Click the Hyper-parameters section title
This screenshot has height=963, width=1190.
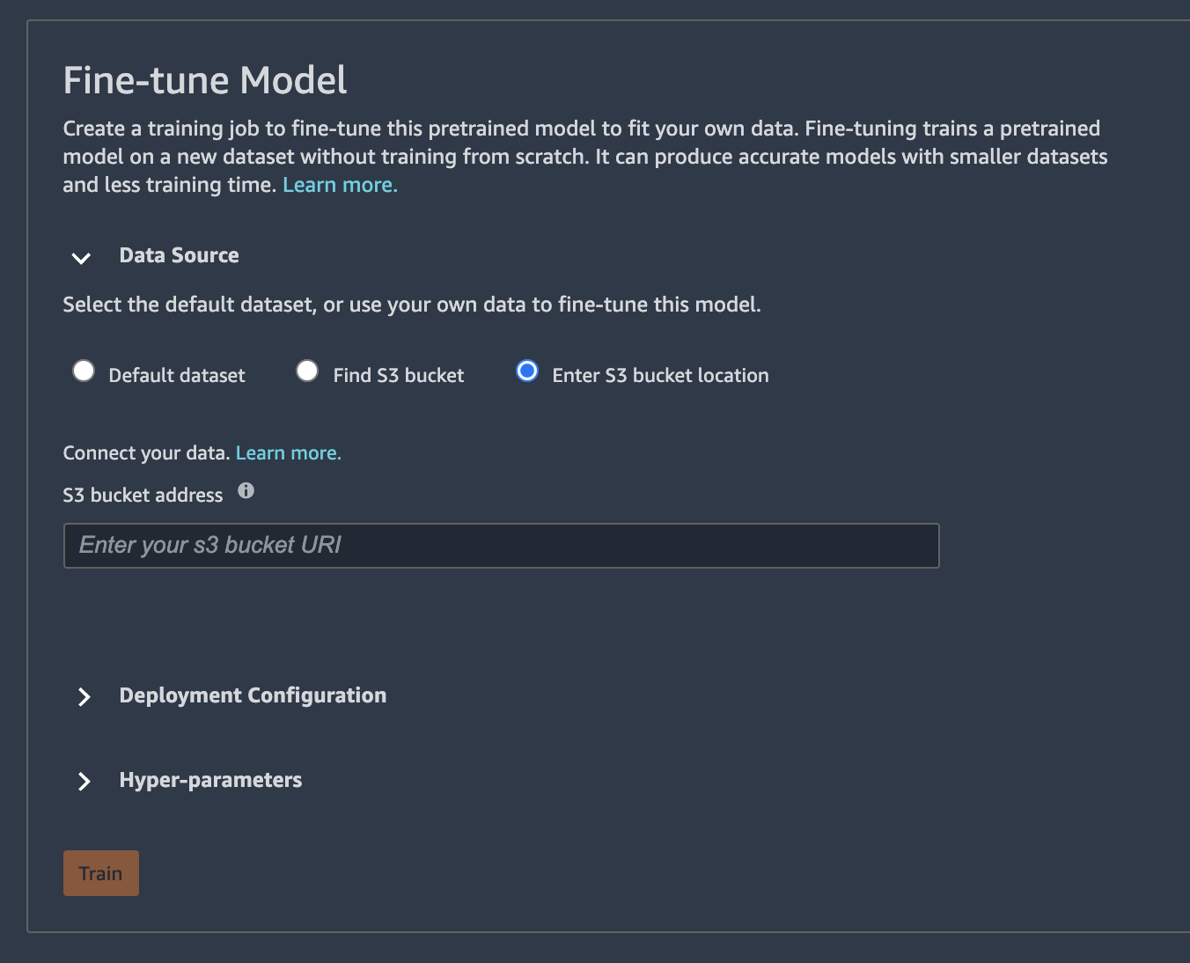pyautogui.click(x=210, y=780)
